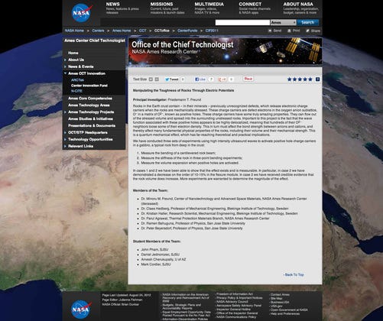Expand the News & Events sidebar arrow
383x321 pixels.
coord(65,66)
